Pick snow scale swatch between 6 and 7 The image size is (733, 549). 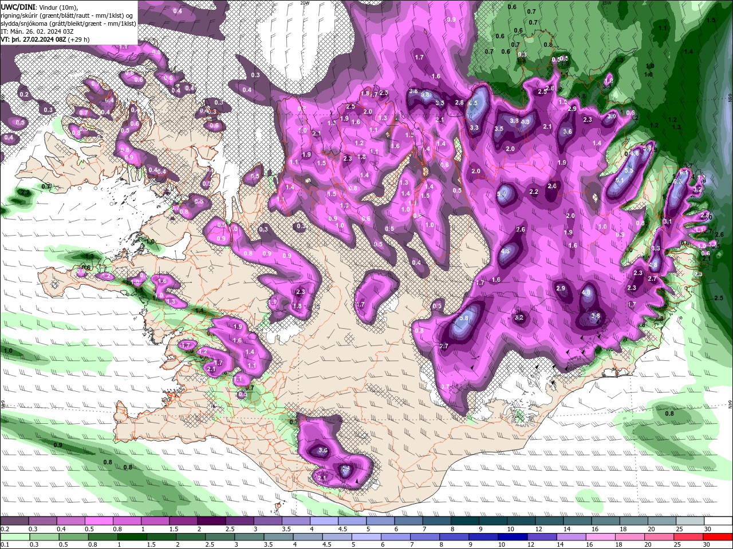pos(408,521)
